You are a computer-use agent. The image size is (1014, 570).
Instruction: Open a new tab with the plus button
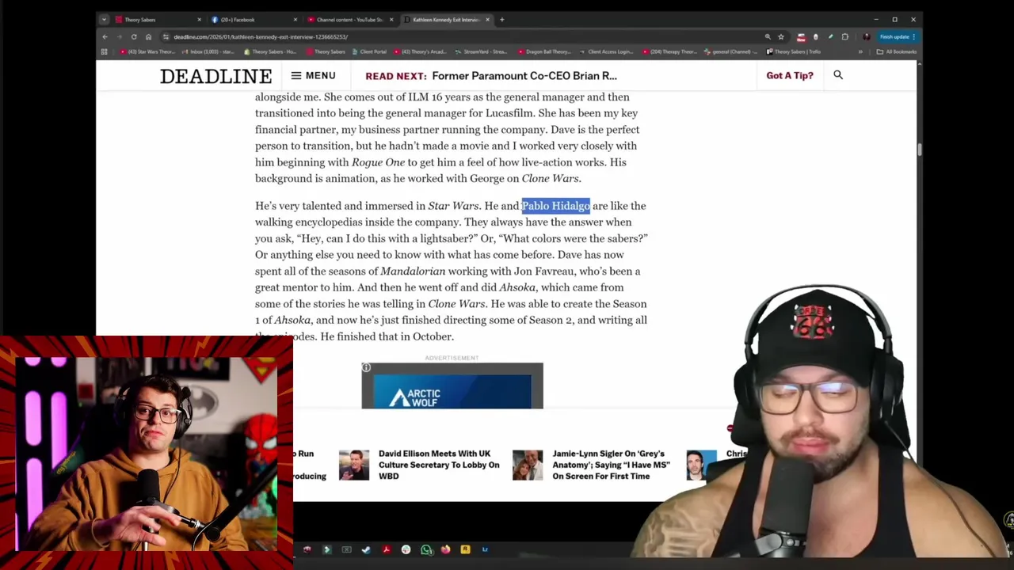(501, 20)
